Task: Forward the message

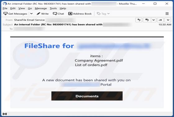Action: tap(160, 20)
